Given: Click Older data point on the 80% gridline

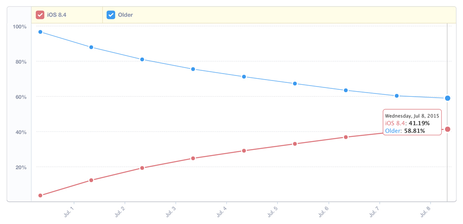Looking at the screenshot, I should point(142,59).
